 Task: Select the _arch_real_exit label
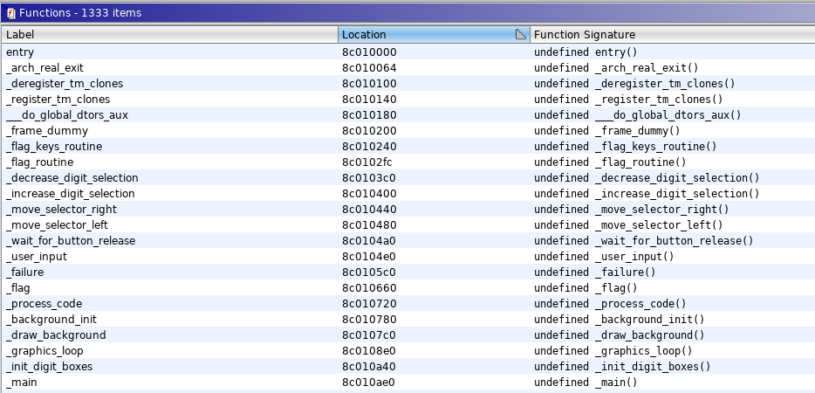pos(45,67)
